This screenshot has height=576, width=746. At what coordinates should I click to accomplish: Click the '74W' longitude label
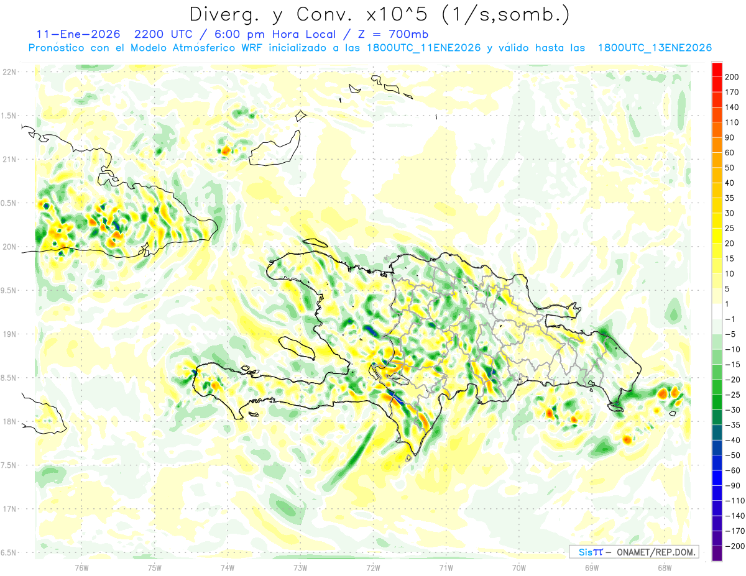tap(228, 567)
